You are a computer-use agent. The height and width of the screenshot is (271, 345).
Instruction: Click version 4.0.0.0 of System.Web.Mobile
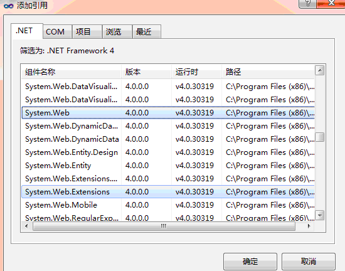pyautogui.click(x=137, y=205)
